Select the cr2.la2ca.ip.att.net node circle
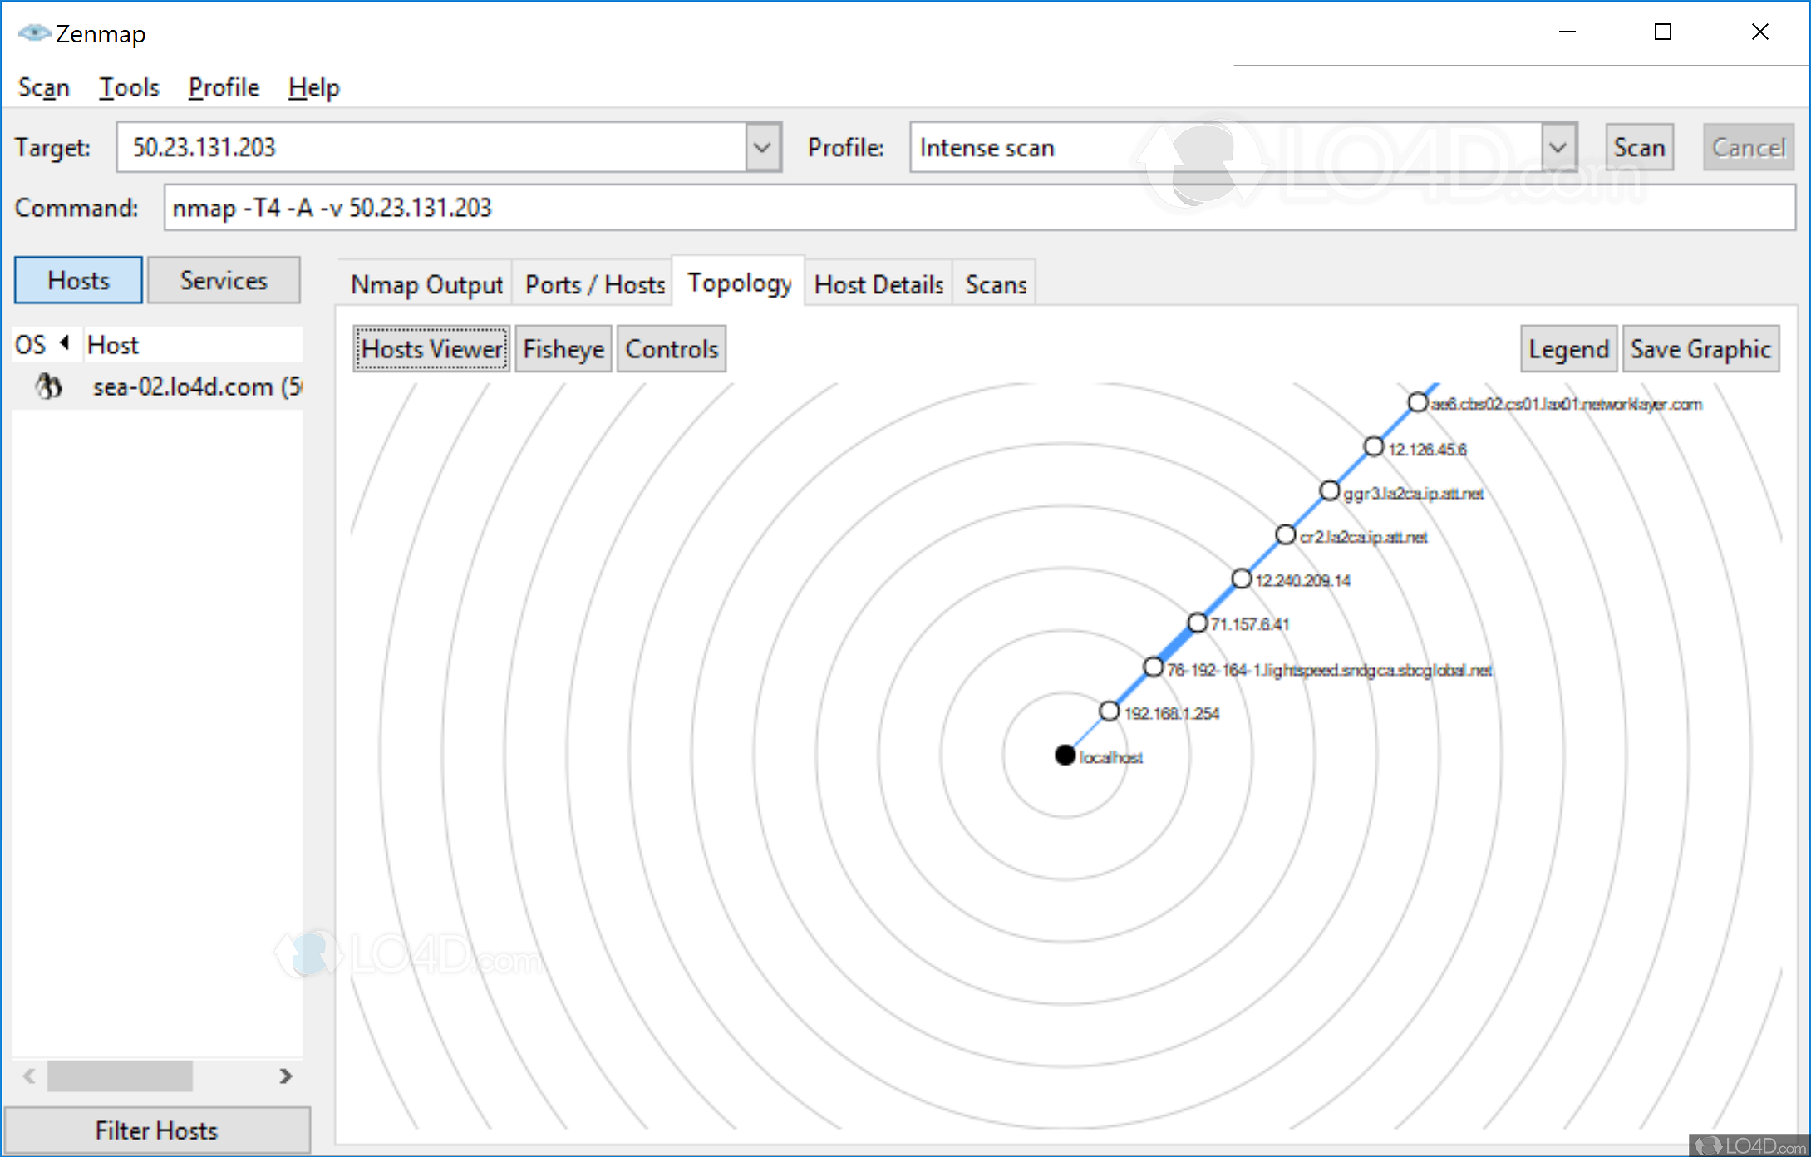Viewport: 1811px width, 1157px height. click(1285, 534)
